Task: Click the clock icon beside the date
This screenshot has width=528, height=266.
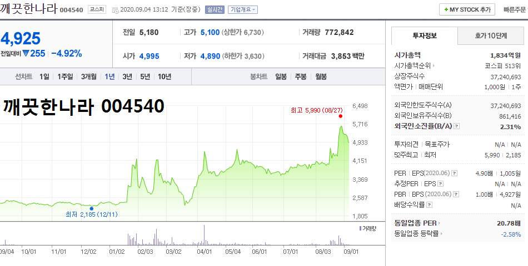Action: pos(115,10)
